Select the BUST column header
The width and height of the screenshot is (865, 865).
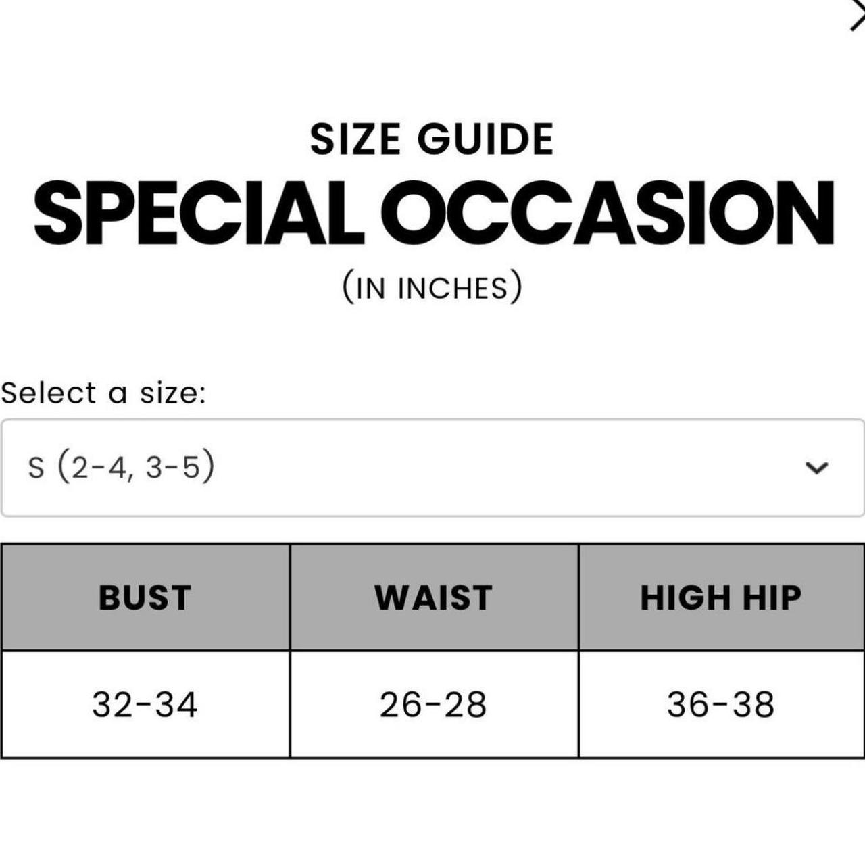pos(145,597)
